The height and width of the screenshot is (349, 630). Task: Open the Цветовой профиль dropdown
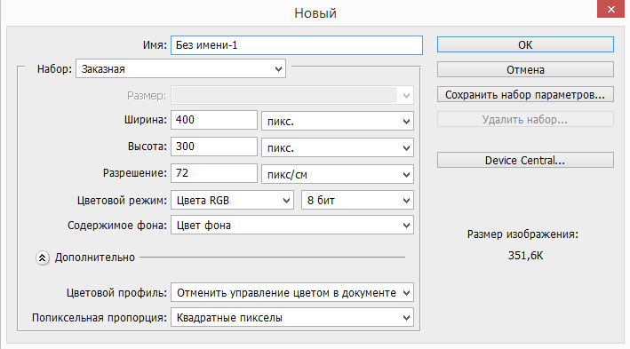(x=292, y=292)
